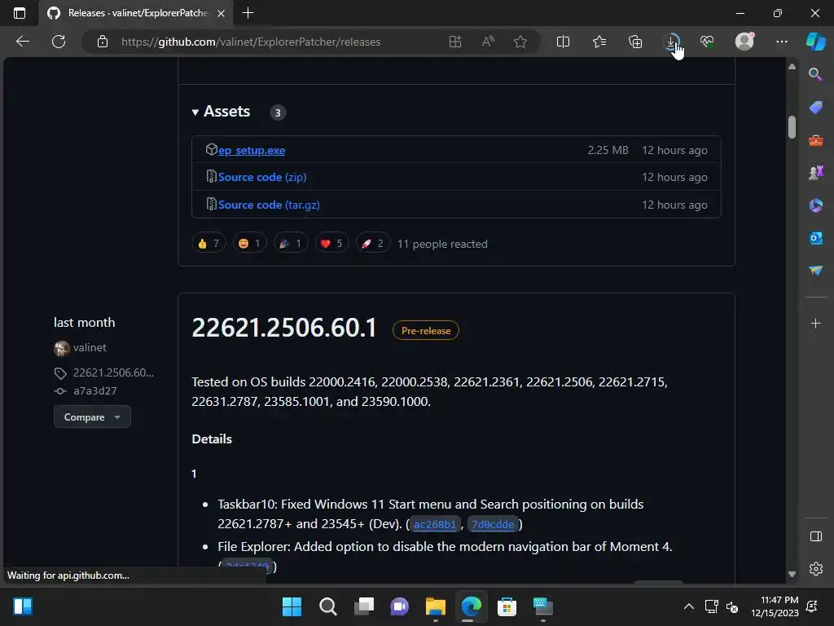Open Settings and more ellipsis menu

(781, 42)
